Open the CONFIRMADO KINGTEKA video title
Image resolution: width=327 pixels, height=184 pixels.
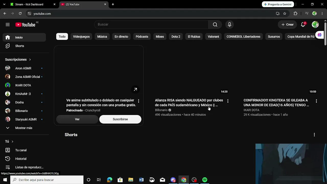click(x=276, y=103)
